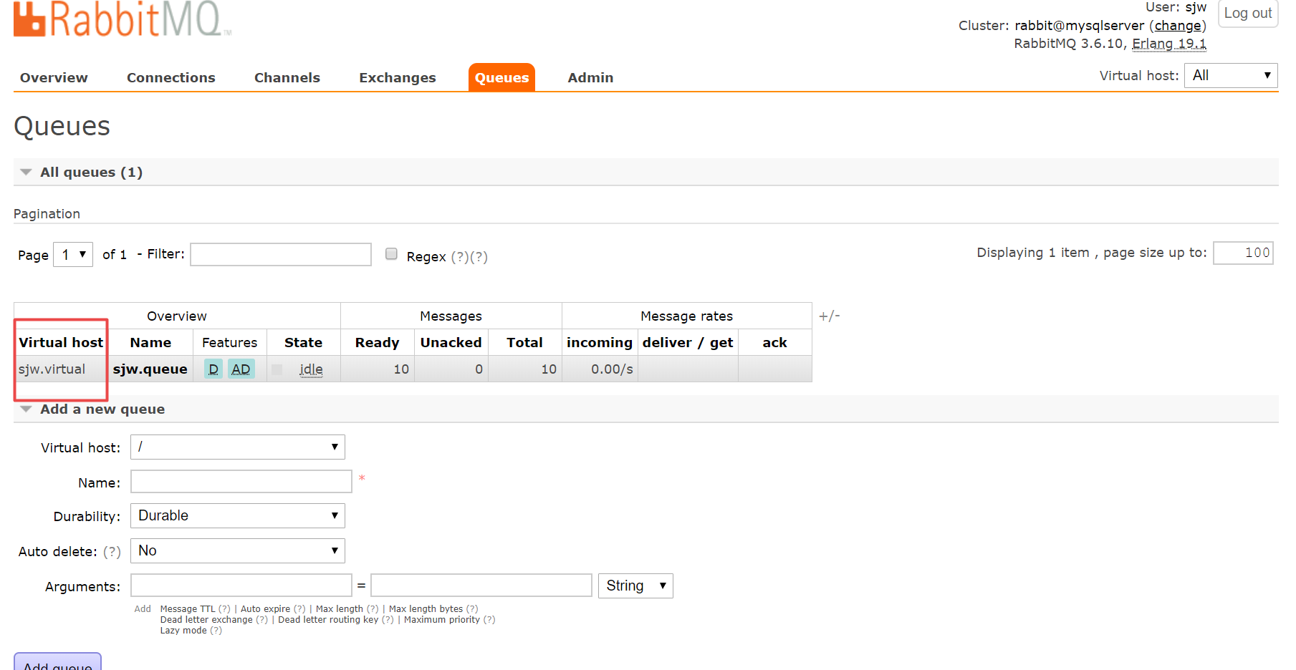1296x670 pixels.
Task: Sort by ack column header
Action: click(774, 343)
